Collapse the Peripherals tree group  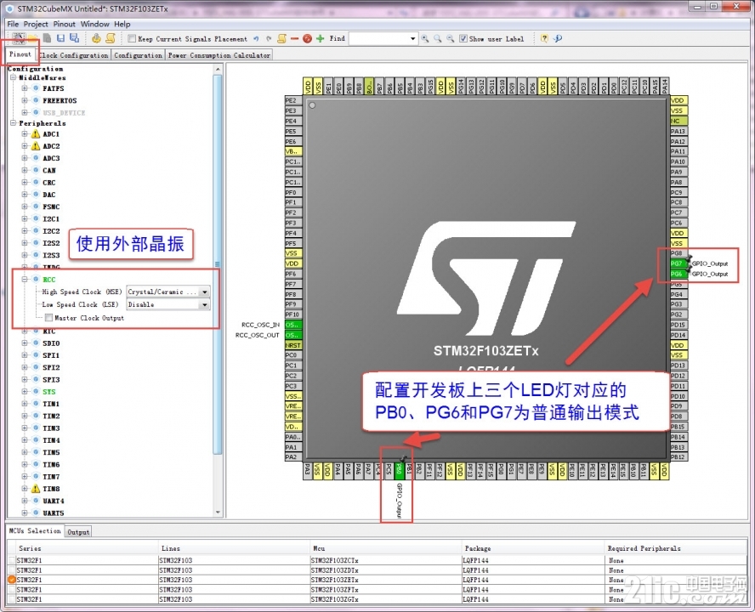[x=14, y=123]
